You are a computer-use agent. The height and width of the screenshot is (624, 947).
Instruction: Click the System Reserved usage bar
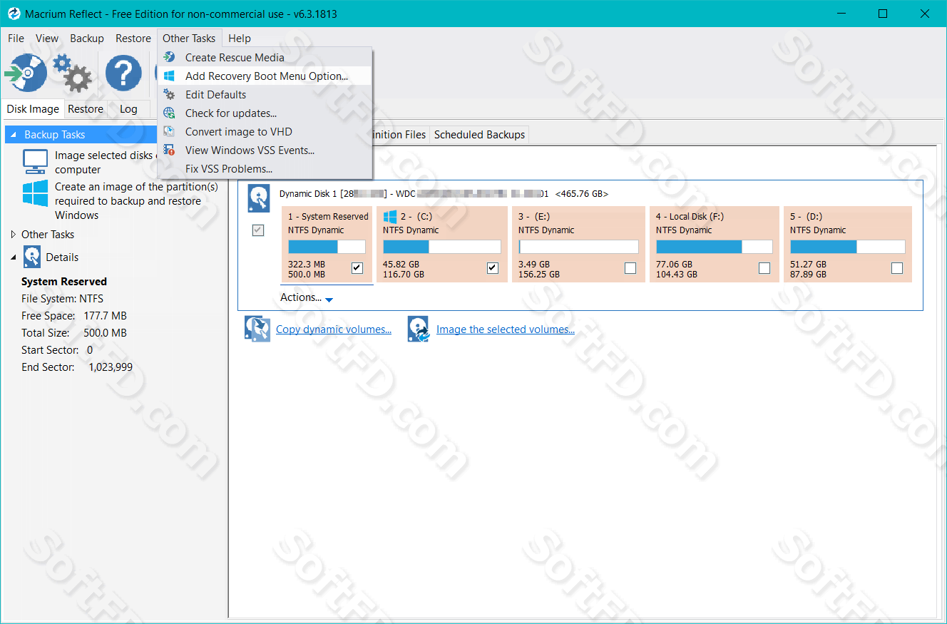[x=327, y=247]
